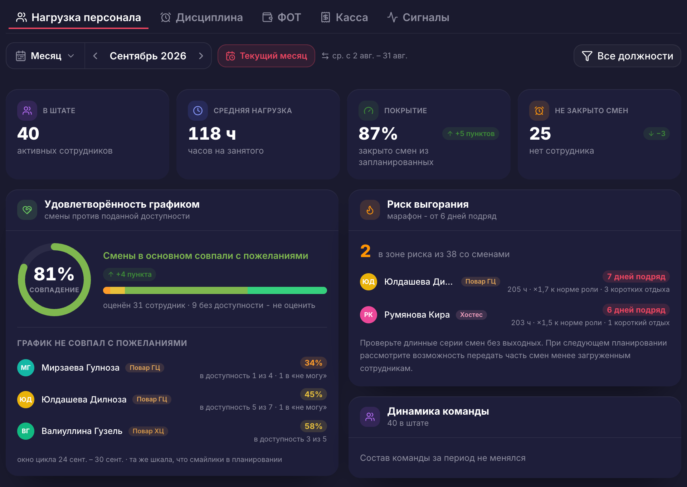Click the Удовлетворённость графиком heart icon

pos(27,210)
